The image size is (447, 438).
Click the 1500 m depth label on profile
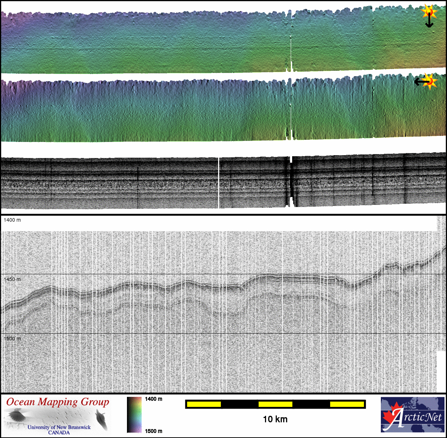point(12,339)
